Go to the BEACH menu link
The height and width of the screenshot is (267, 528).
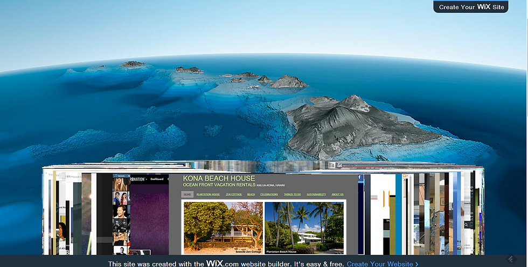point(251,194)
